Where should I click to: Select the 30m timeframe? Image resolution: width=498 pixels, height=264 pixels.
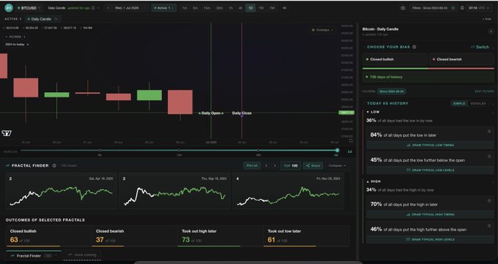click(220, 8)
